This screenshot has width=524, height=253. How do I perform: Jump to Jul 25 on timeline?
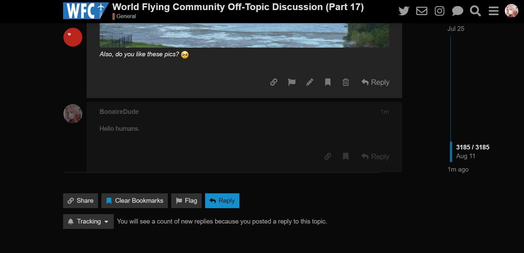(456, 29)
